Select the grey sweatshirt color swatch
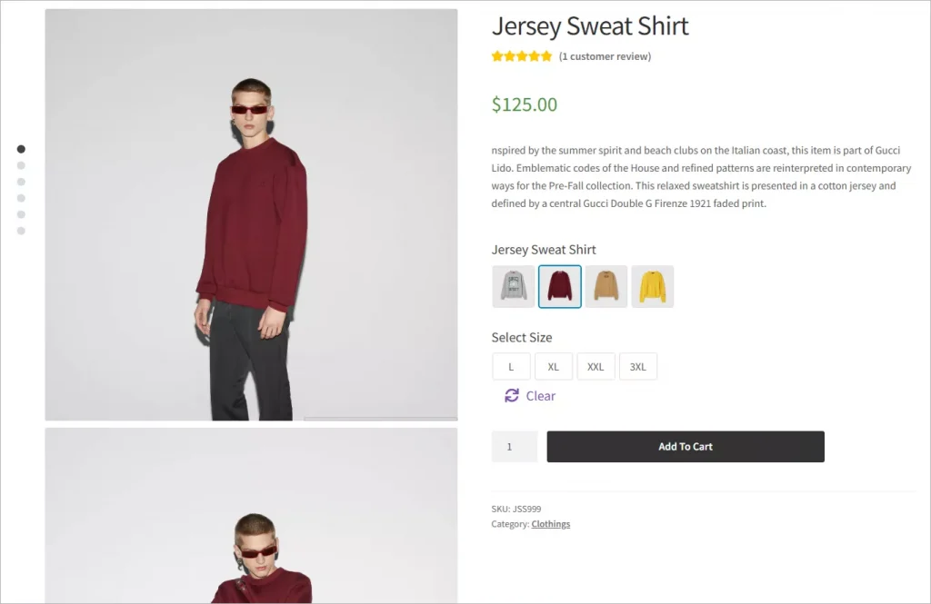Image resolution: width=931 pixels, height=604 pixels. 513,285
